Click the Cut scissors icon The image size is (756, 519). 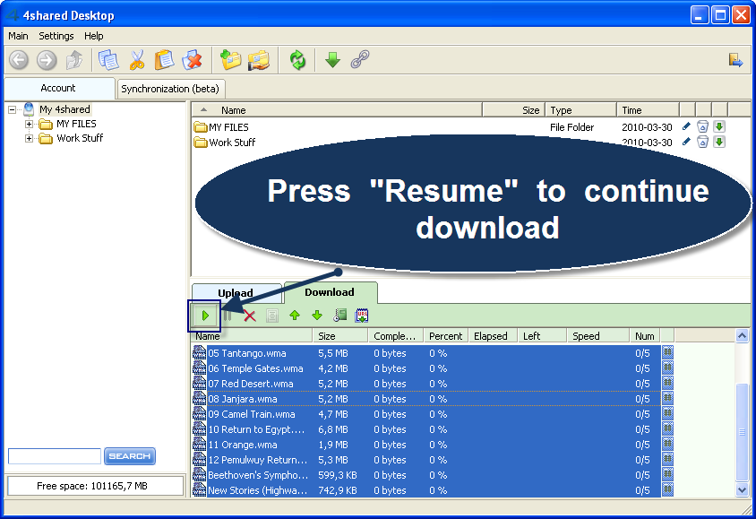(x=137, y=60)
